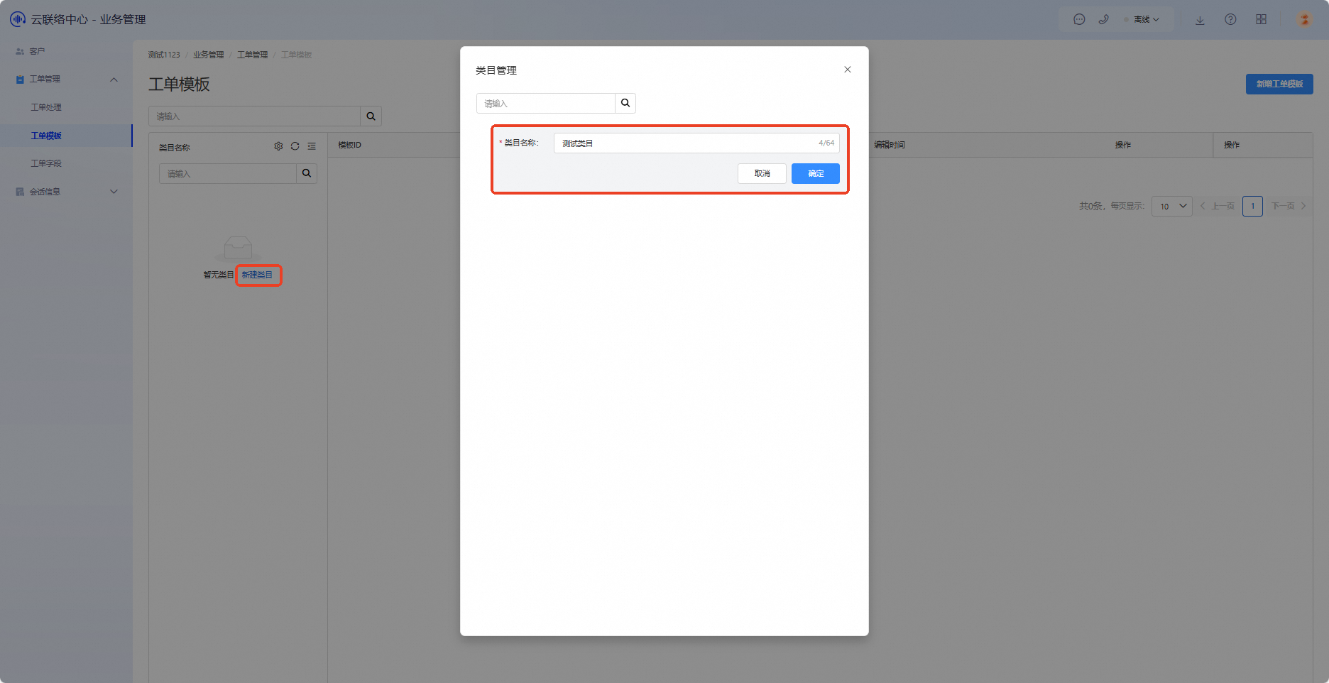Click the 新建类目 link
Screen dimensions: 1329x683
click(258, 275)
